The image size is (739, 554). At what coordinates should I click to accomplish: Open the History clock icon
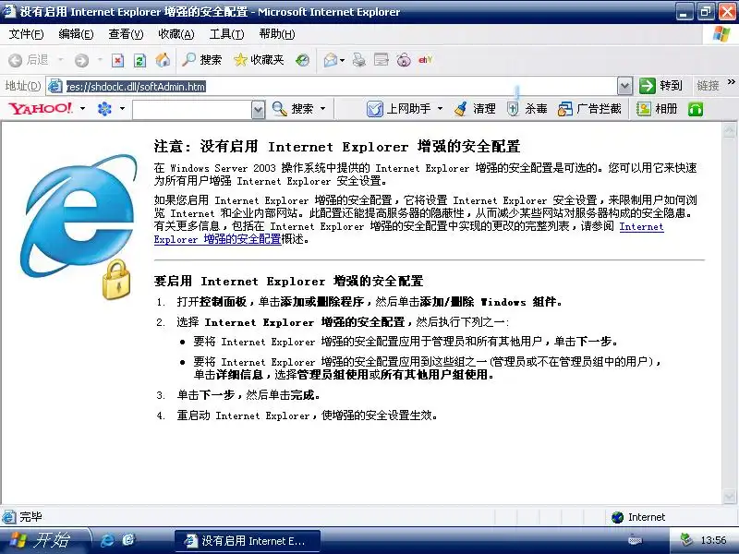pyautogui.click(x=302, y=60)
